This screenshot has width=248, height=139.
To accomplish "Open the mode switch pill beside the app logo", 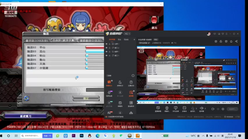I will click(x=127, y=34).
